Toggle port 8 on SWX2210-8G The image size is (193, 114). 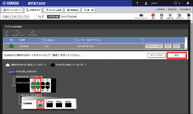[48, 87]
